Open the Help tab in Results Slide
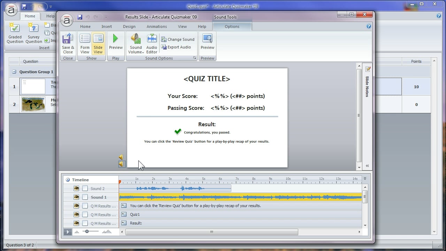Viewport: 446px width, 251px height. point(202,26)
